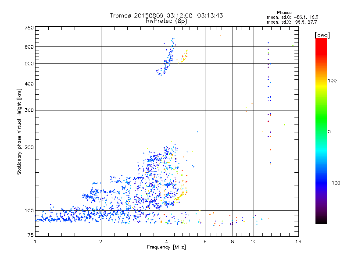Viewport: 351px width, 263px height.
Task: Click the y-axis tick label '400'
Action: 29,84
